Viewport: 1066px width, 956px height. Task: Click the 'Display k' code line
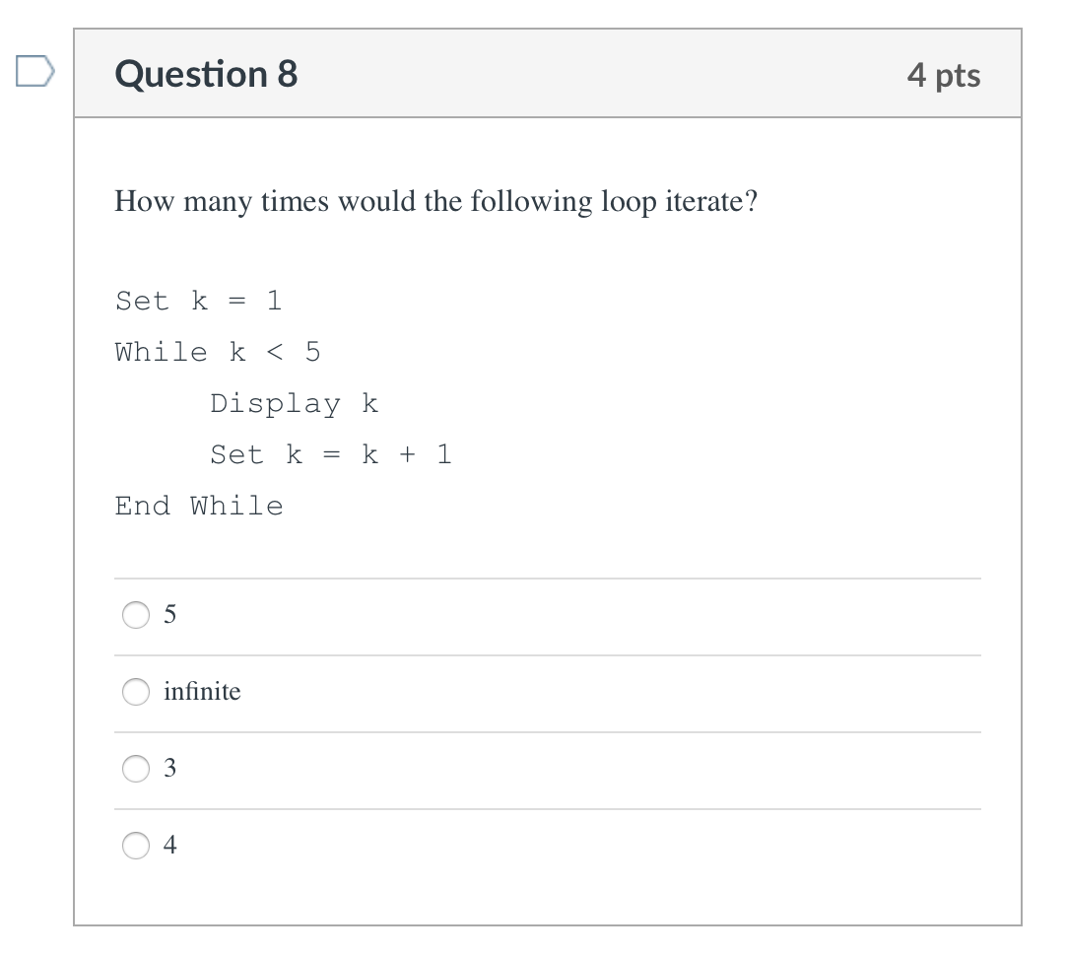(x=295, y=404)
